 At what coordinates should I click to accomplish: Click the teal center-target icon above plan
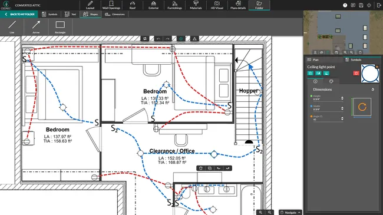(181, 39)
